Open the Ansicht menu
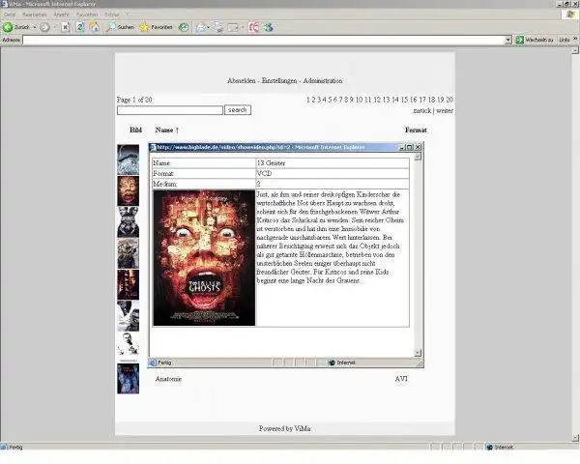This screenshot has height=464, width=580. [62, 14]
